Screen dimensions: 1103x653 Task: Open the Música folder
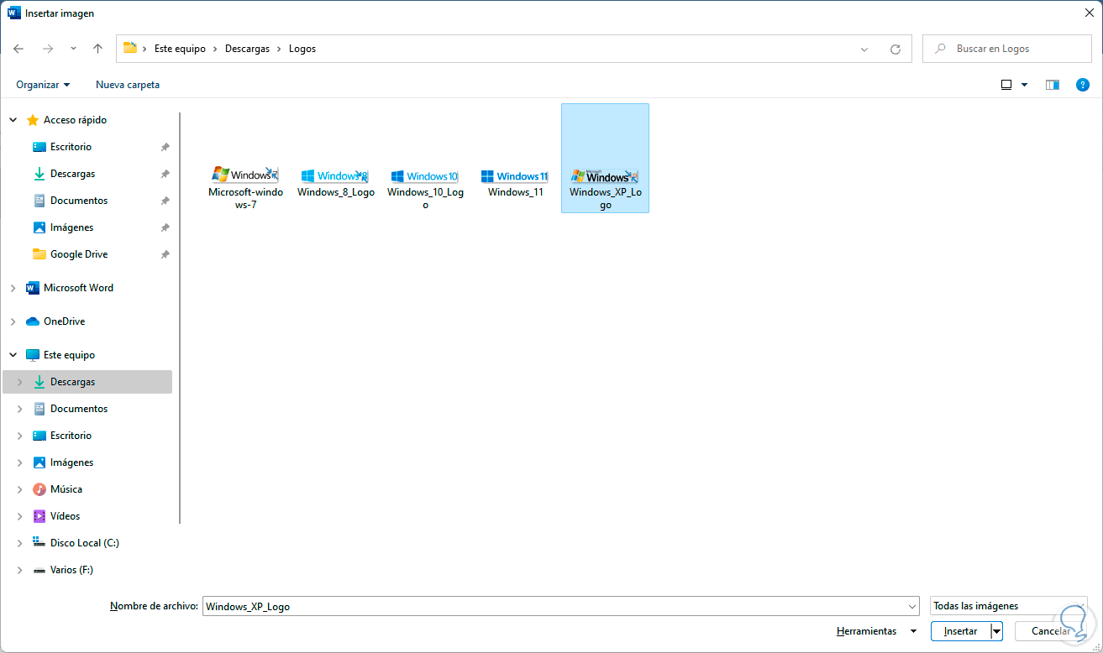coord(66,489)
